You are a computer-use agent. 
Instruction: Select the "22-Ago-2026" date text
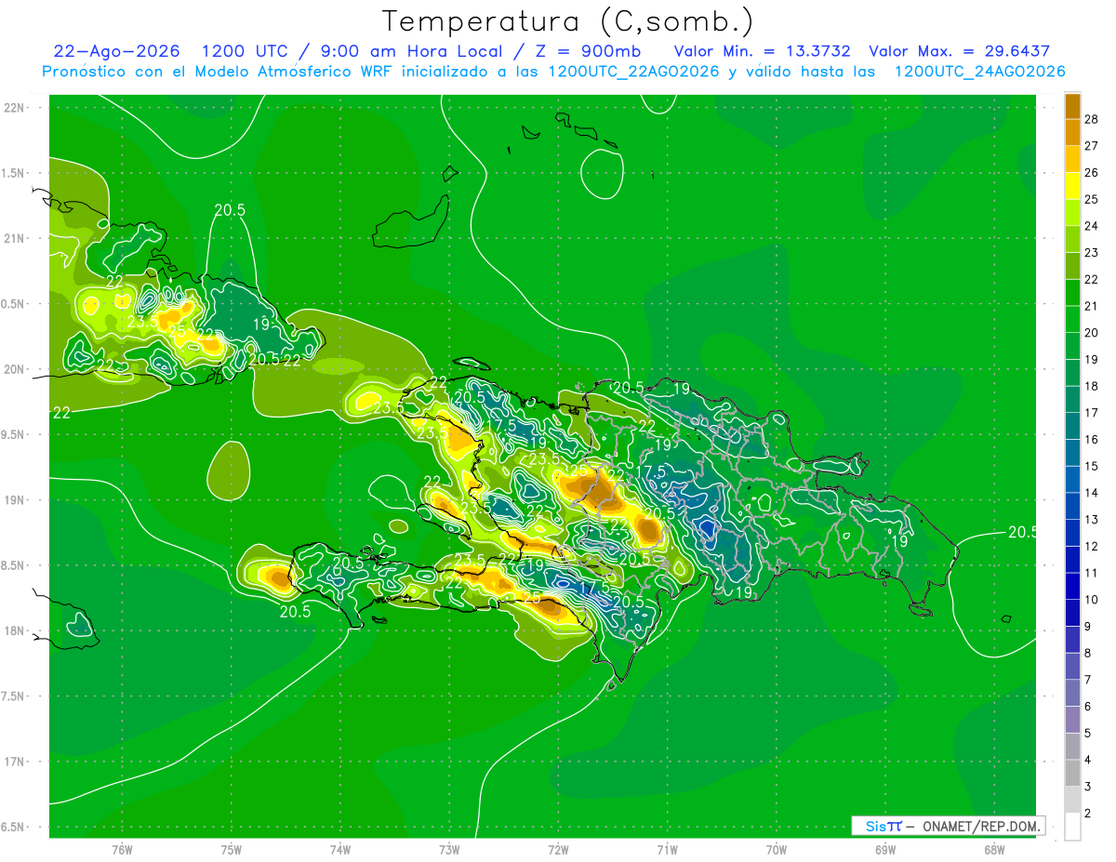pyautogui.click(x=116, y=51)
